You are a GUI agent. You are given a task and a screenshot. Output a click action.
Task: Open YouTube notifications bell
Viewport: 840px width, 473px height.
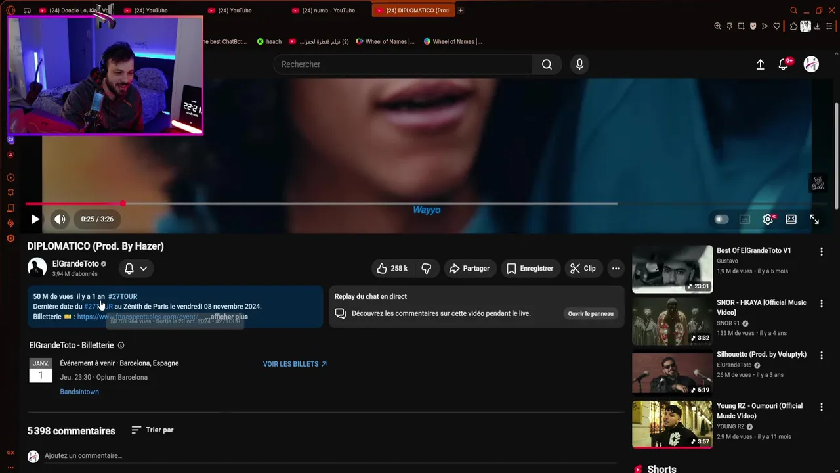(x=784, y=64)
